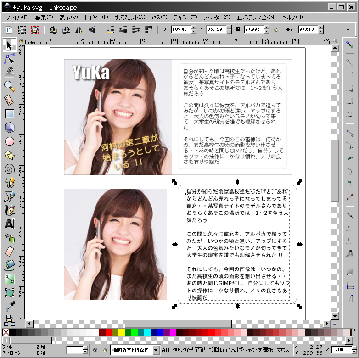Click Flip Vertically toolbar icon
359x358 pixels.
92,29
